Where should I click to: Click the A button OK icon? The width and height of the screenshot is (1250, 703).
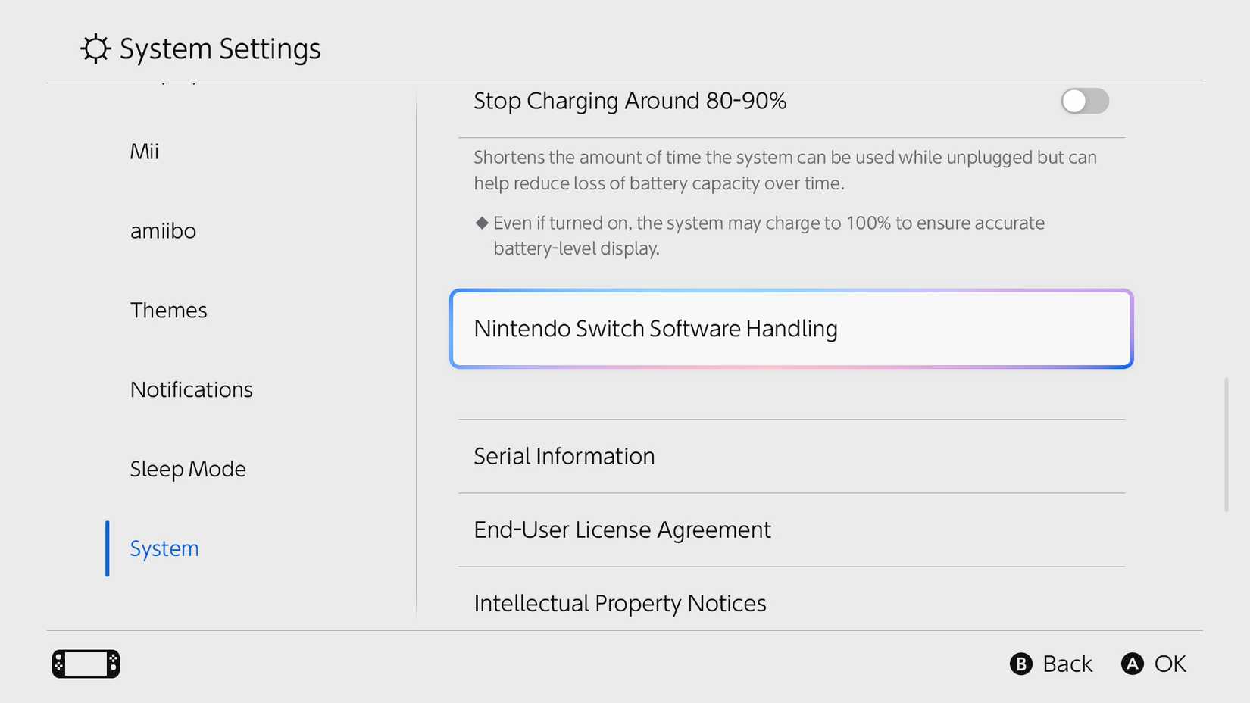[1131, 664]
